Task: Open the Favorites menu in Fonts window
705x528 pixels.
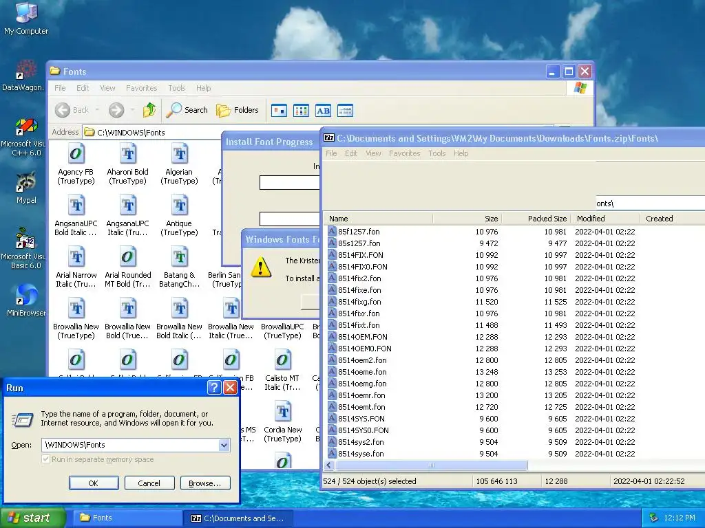Action: coord(142,88)
